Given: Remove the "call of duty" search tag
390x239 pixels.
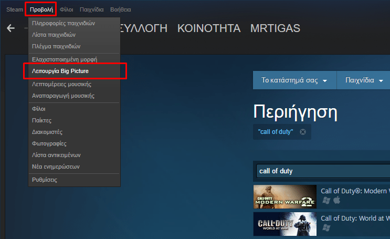Looking at the screenshot, I should (x=303, y=132).
